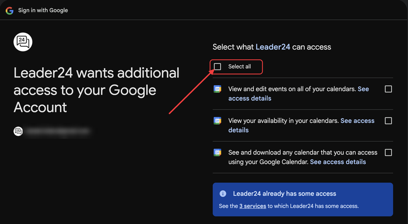Click the Leader24 name in the heading

tap(273, 47)
